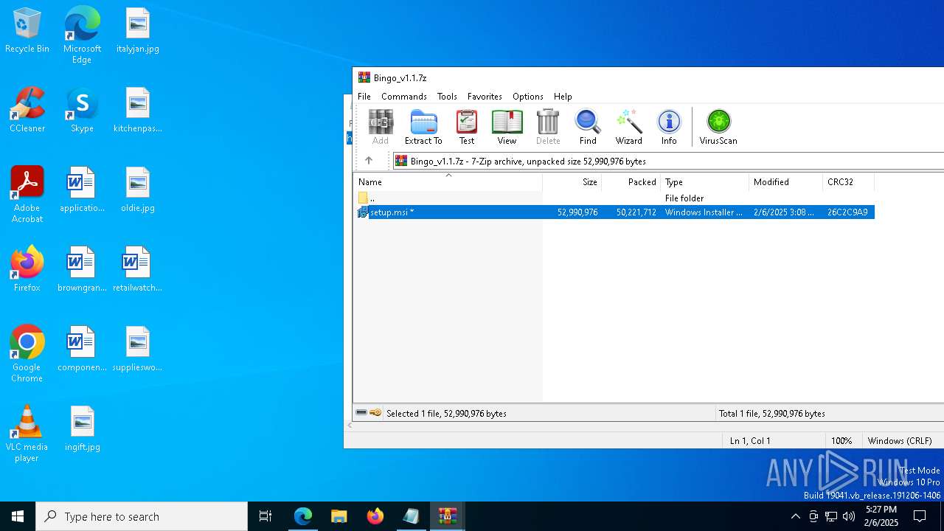Select the setup.msi file row
Image resolution: width=944 pixels, height=531 pixels.
pos(614,212)
